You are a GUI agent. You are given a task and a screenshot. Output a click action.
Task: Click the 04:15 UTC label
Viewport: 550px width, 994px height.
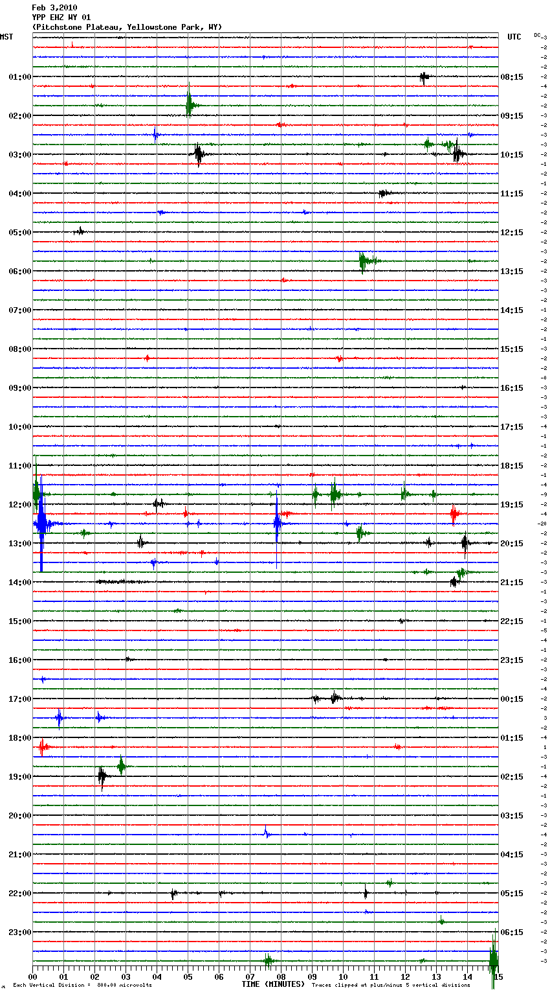pyautogui.click(x=512, y=855)
